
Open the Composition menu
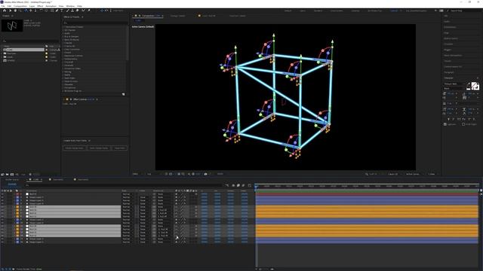(x=20, y=6)
